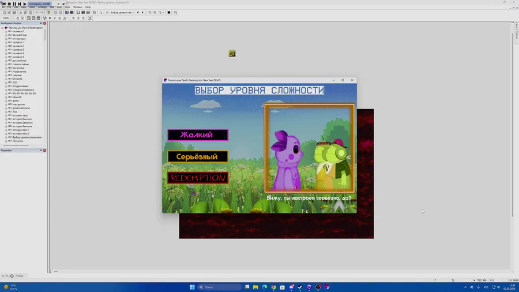Expand the 'GameJolt Api' frame node
Screen dimensions: 519x292
(x=6, y=35)
